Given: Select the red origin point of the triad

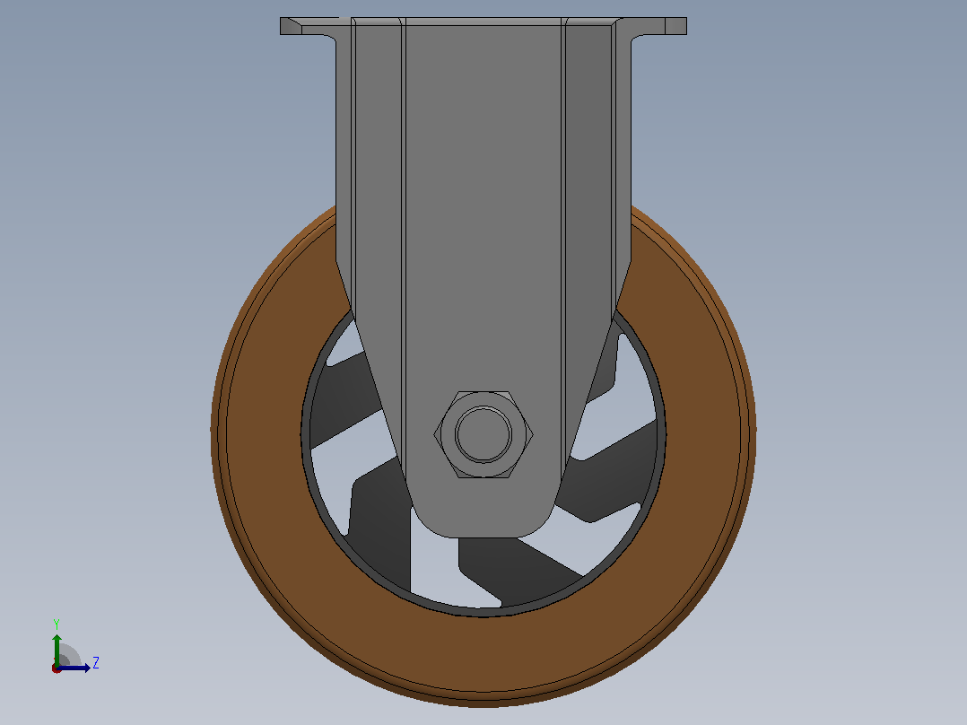Looking at the screenshot, I should [57, 668].
